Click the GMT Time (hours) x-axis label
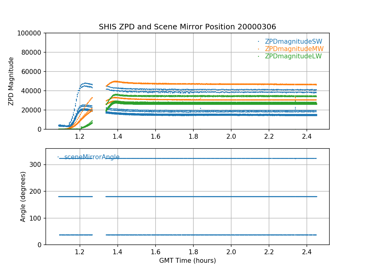The image size is (366, 275). pos(187,261)
